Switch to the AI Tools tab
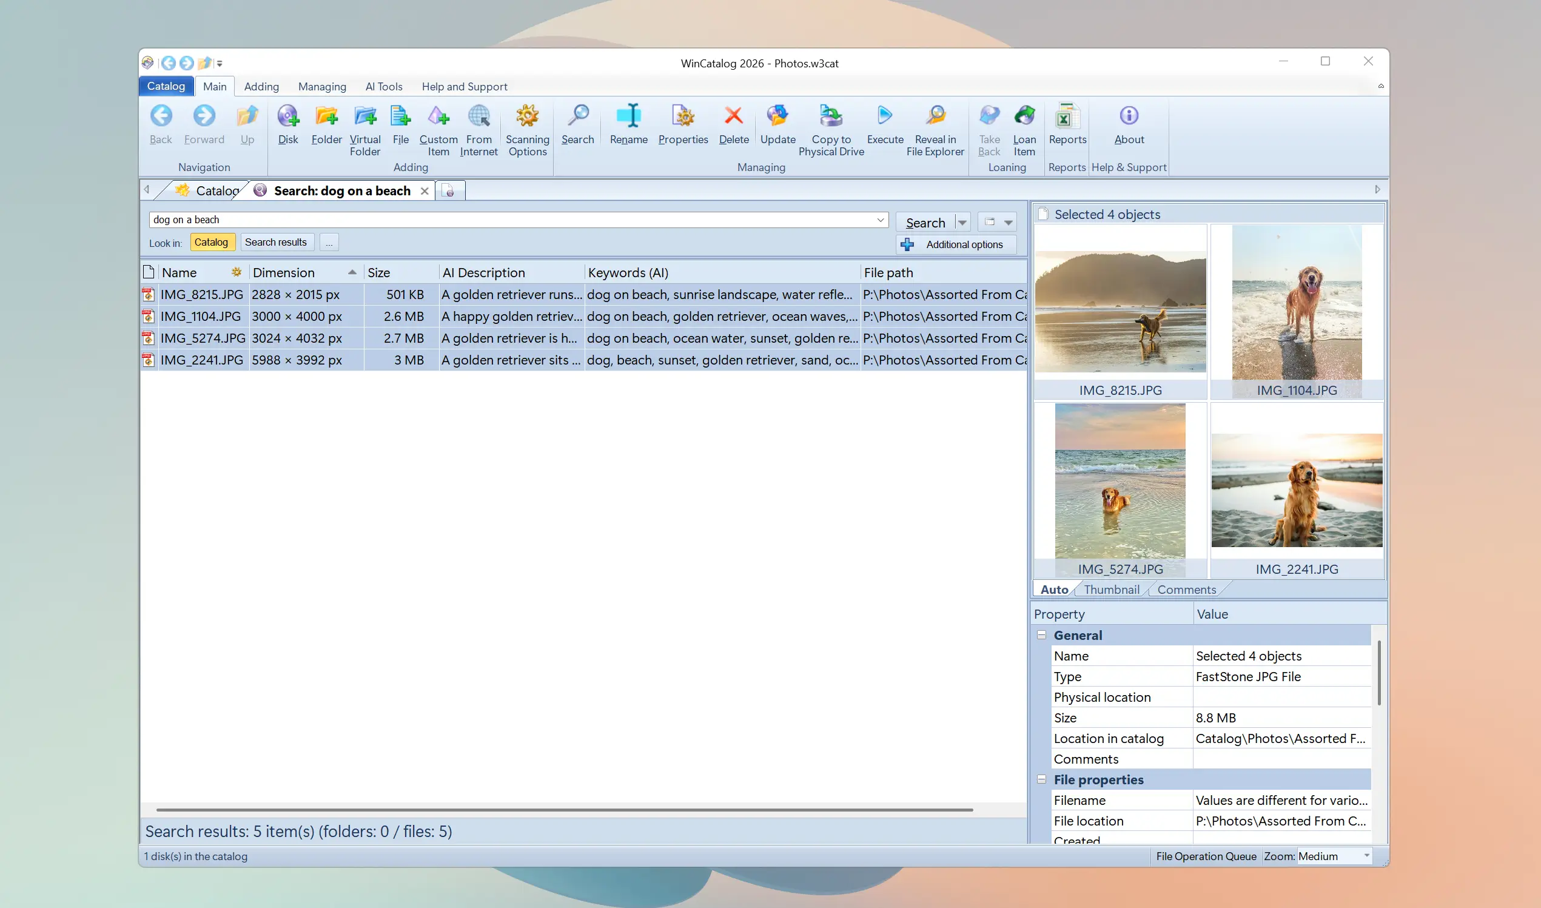 [383, 86]
